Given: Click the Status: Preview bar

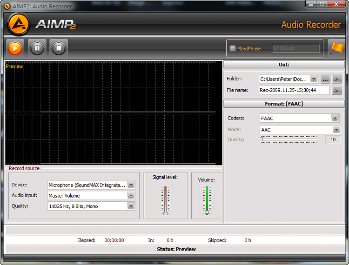Looking at the screenshot, I should click(x=176, y=249).
